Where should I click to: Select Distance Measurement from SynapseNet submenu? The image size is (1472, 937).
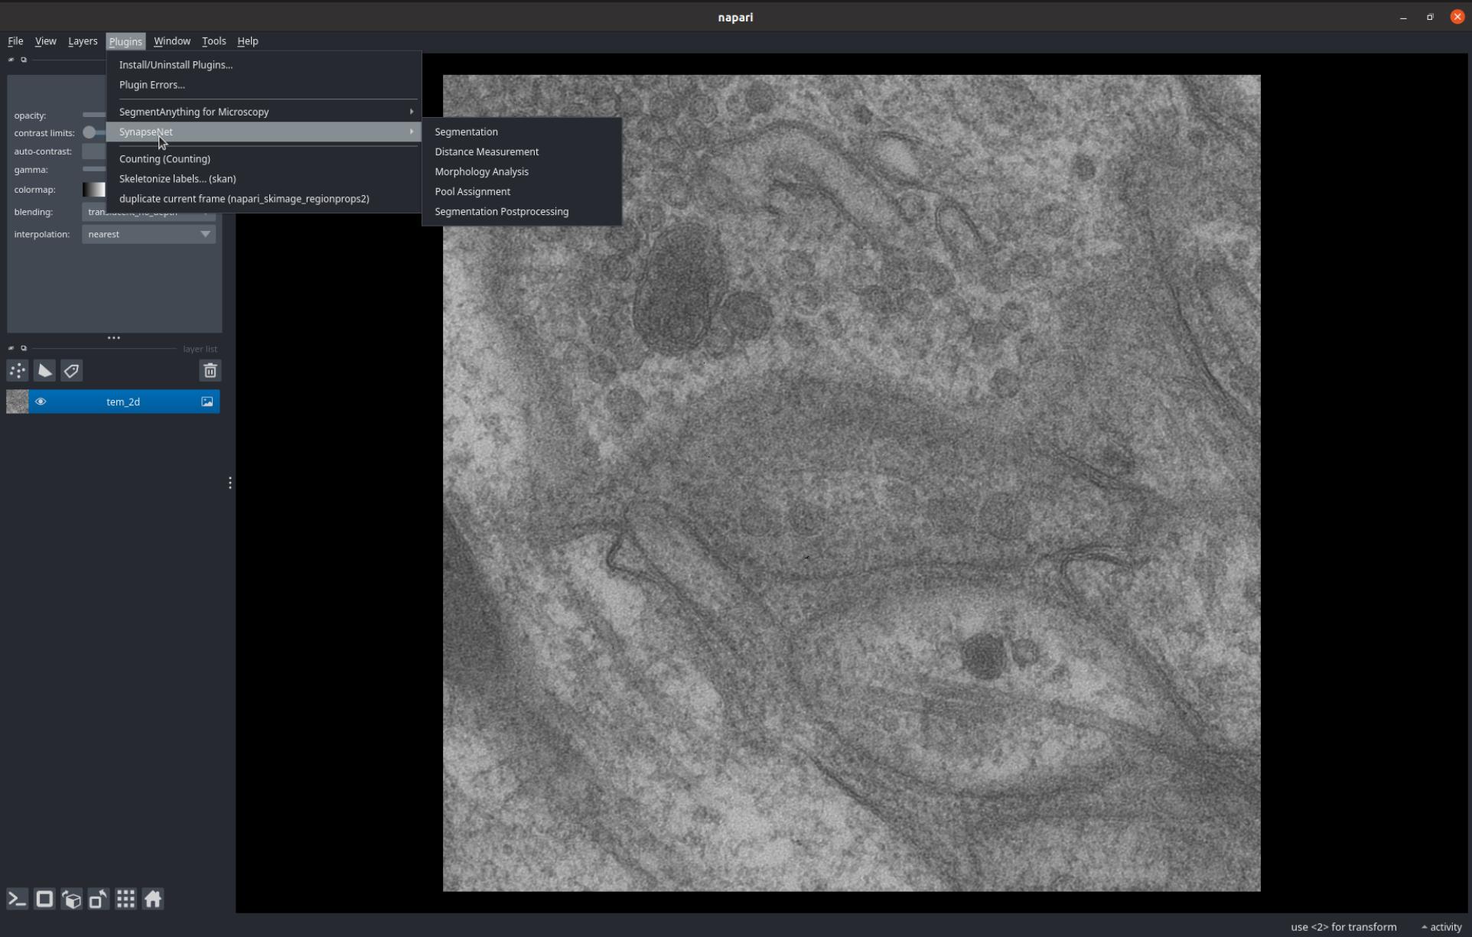click(x=487, y=151)
